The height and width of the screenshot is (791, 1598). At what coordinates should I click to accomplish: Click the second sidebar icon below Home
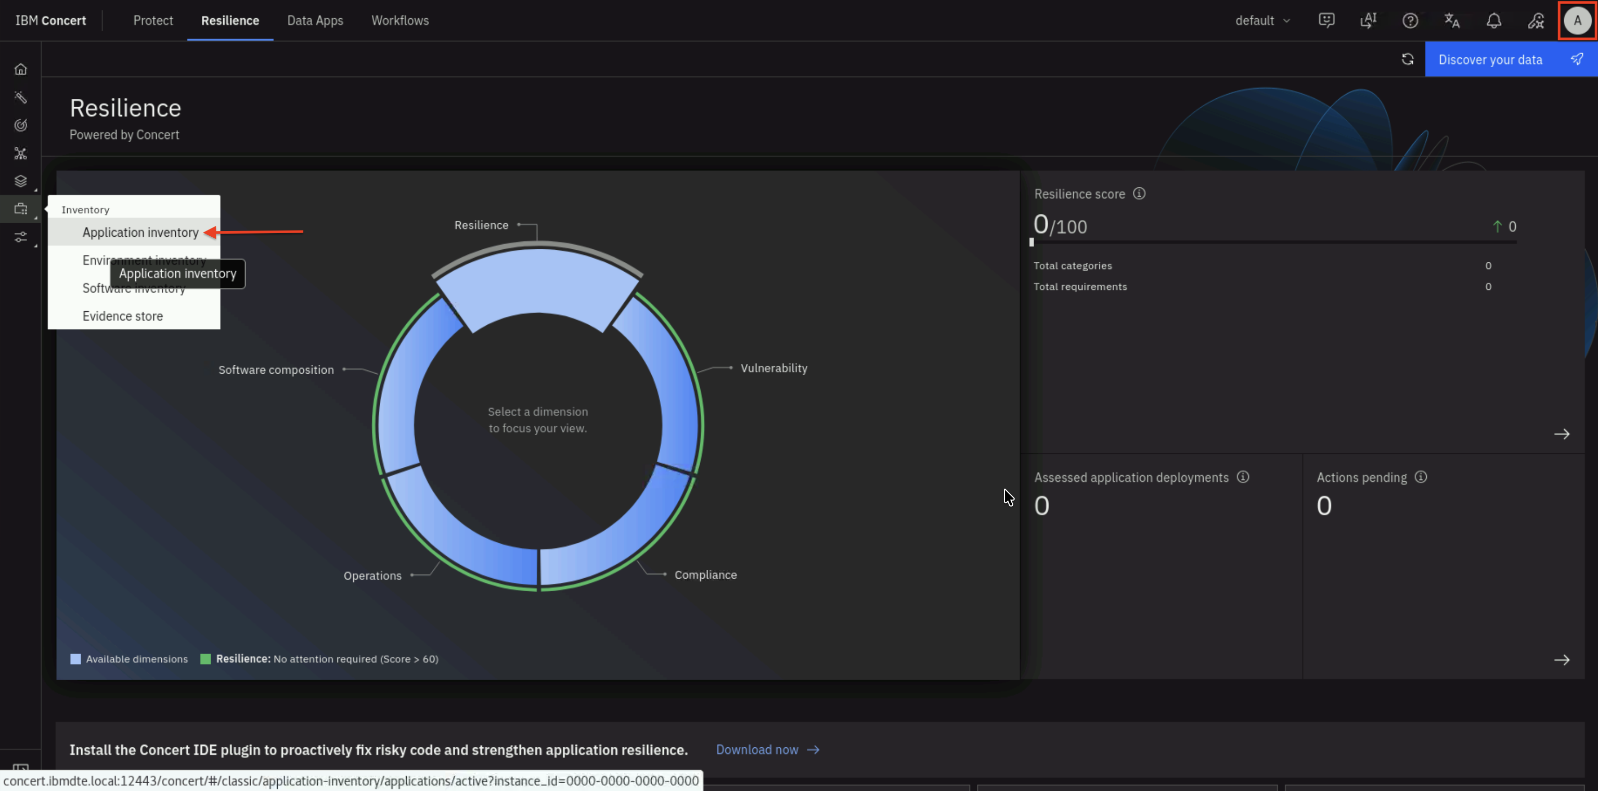20,97
